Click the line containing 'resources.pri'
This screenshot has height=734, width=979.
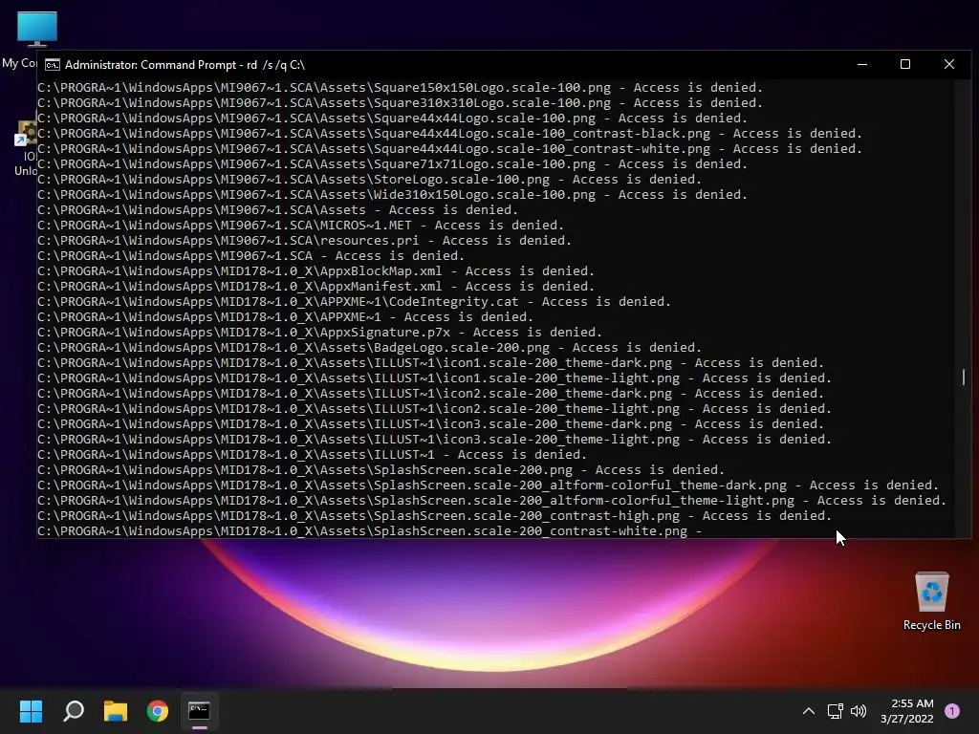click(305, 240)
